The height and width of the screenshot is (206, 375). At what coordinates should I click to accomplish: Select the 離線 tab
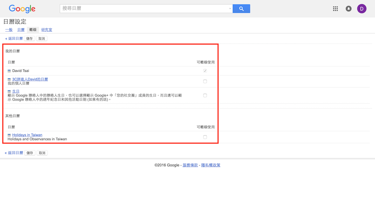(x=33, y=30)
